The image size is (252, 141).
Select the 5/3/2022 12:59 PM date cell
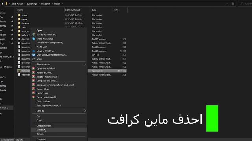tap(74, 23)
